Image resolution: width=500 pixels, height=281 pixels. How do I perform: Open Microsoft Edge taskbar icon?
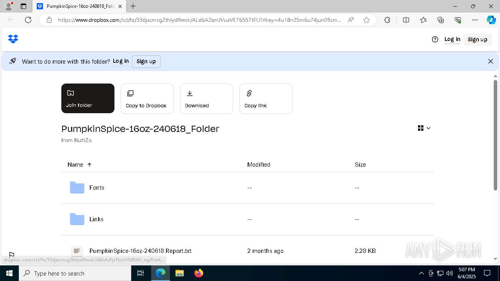[161, 273]
